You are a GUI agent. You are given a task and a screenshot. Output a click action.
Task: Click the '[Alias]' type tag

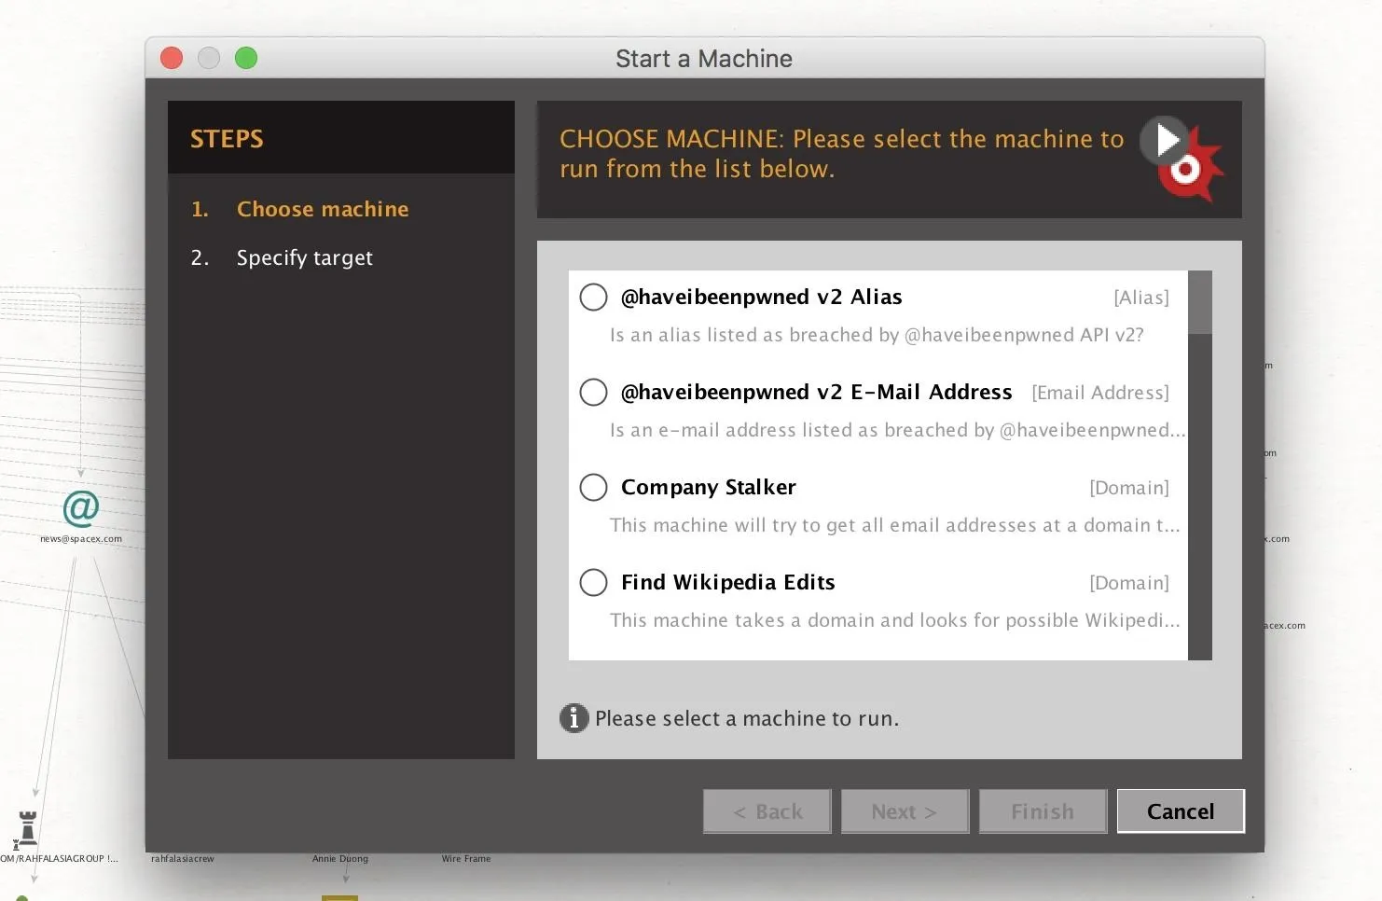coord(1140,298)
